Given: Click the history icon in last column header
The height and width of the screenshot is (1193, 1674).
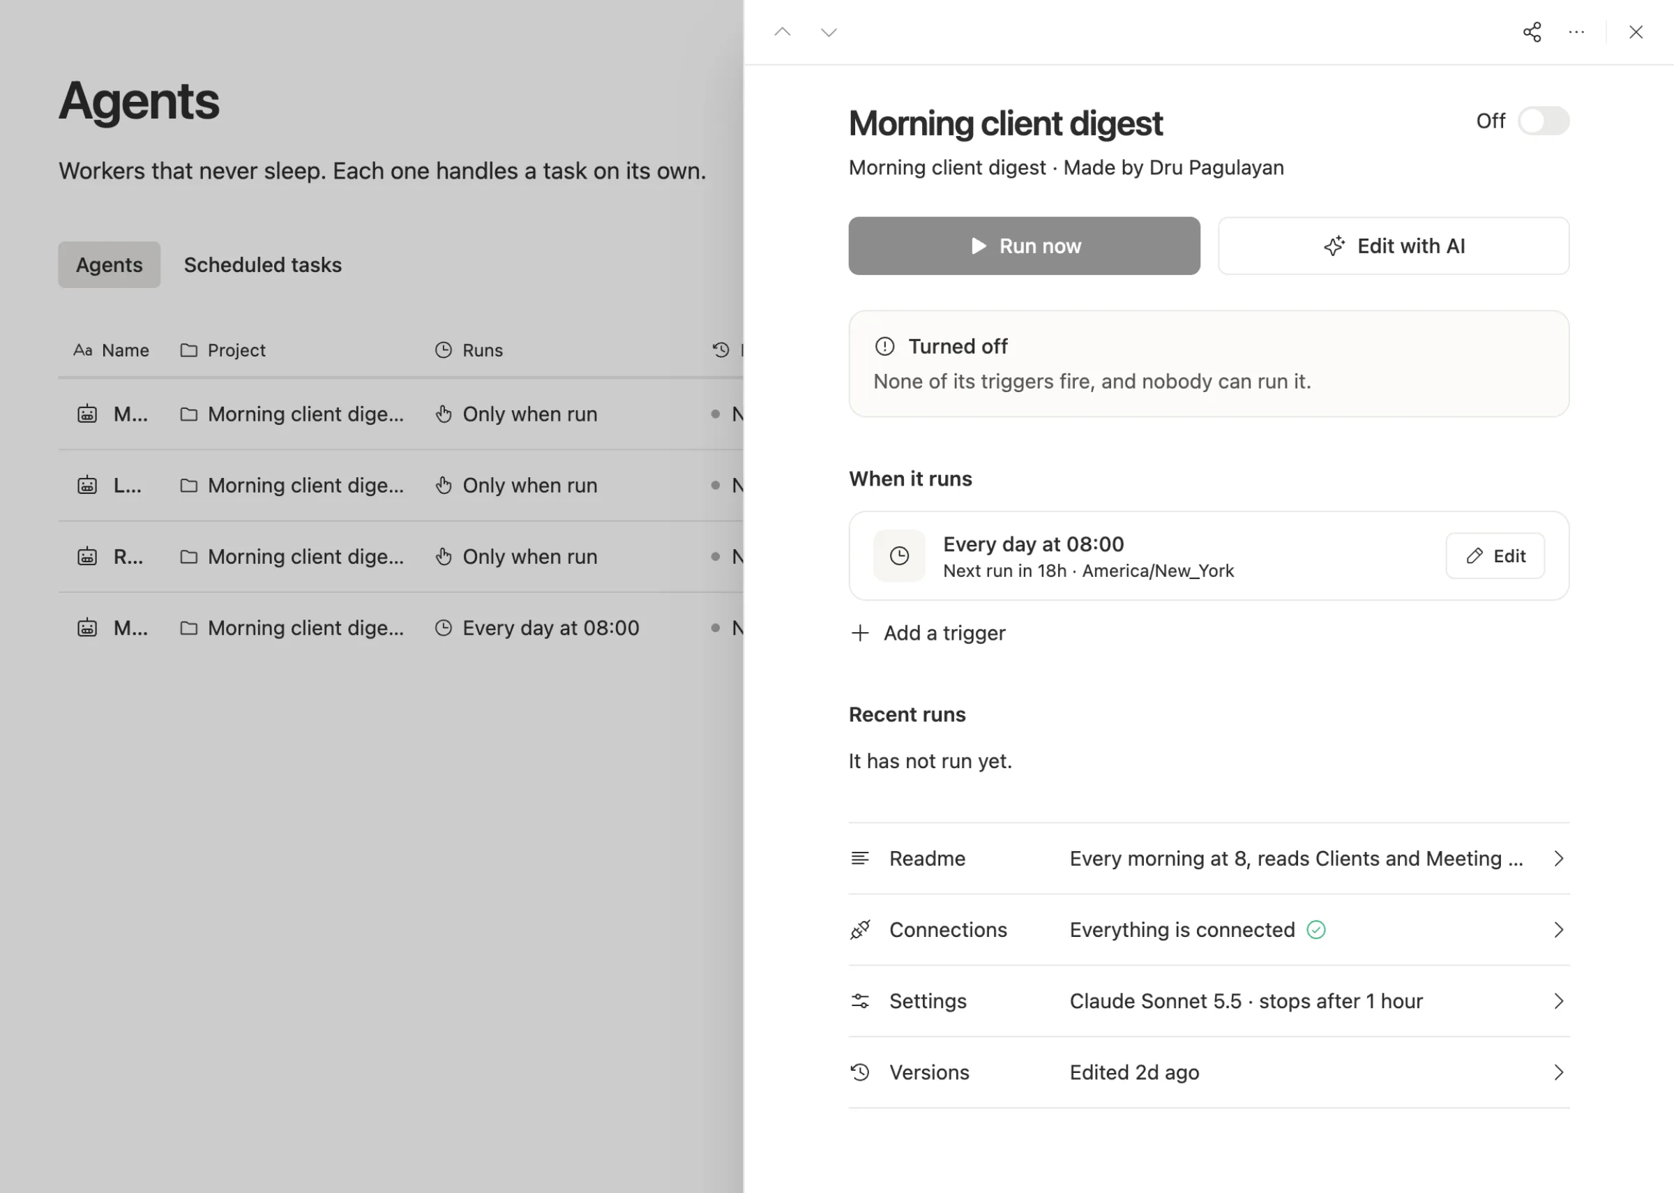Looking at the screenshot, I should [x=721, y=350].
